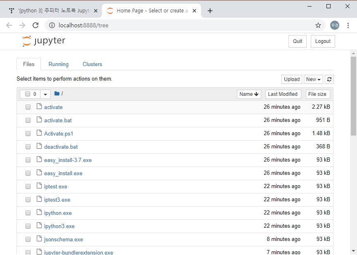The height and width of the screenshot is (255, 357).
Task: Click the page vertical scrollbar thumb
Action: pyautogui.click(x=353, y=96)
